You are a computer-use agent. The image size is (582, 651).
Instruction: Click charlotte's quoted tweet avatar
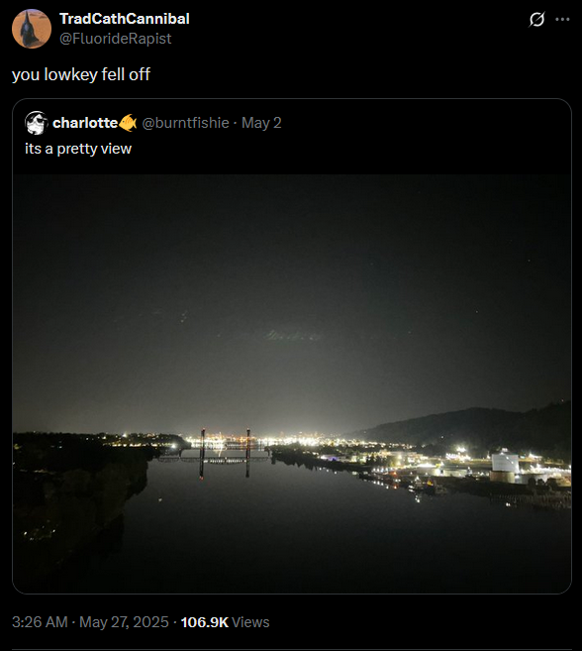point(37,123)
